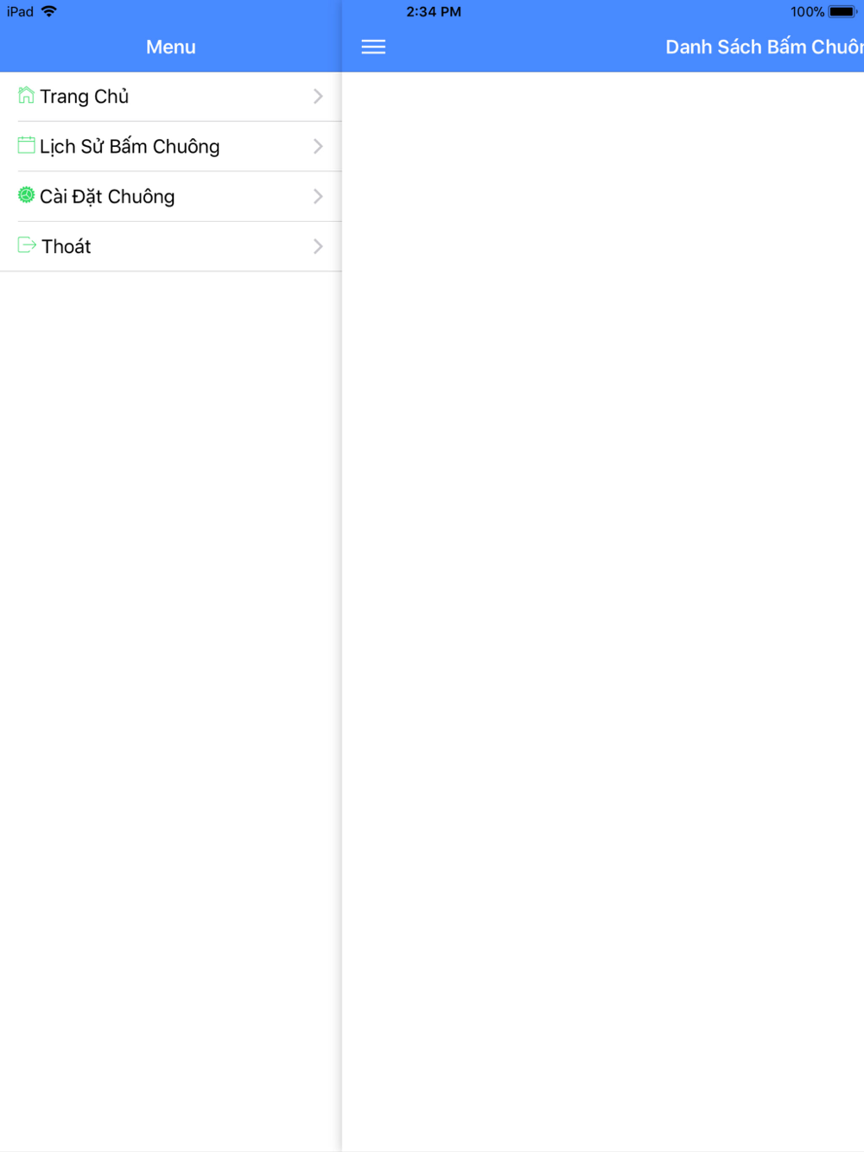Tap the iPad label in status bar
This screenshot has height=1152, width=864.
20,11
